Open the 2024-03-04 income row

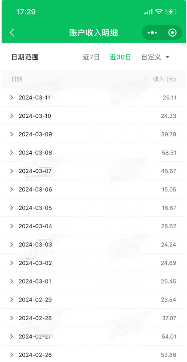[x=94, y=226]
